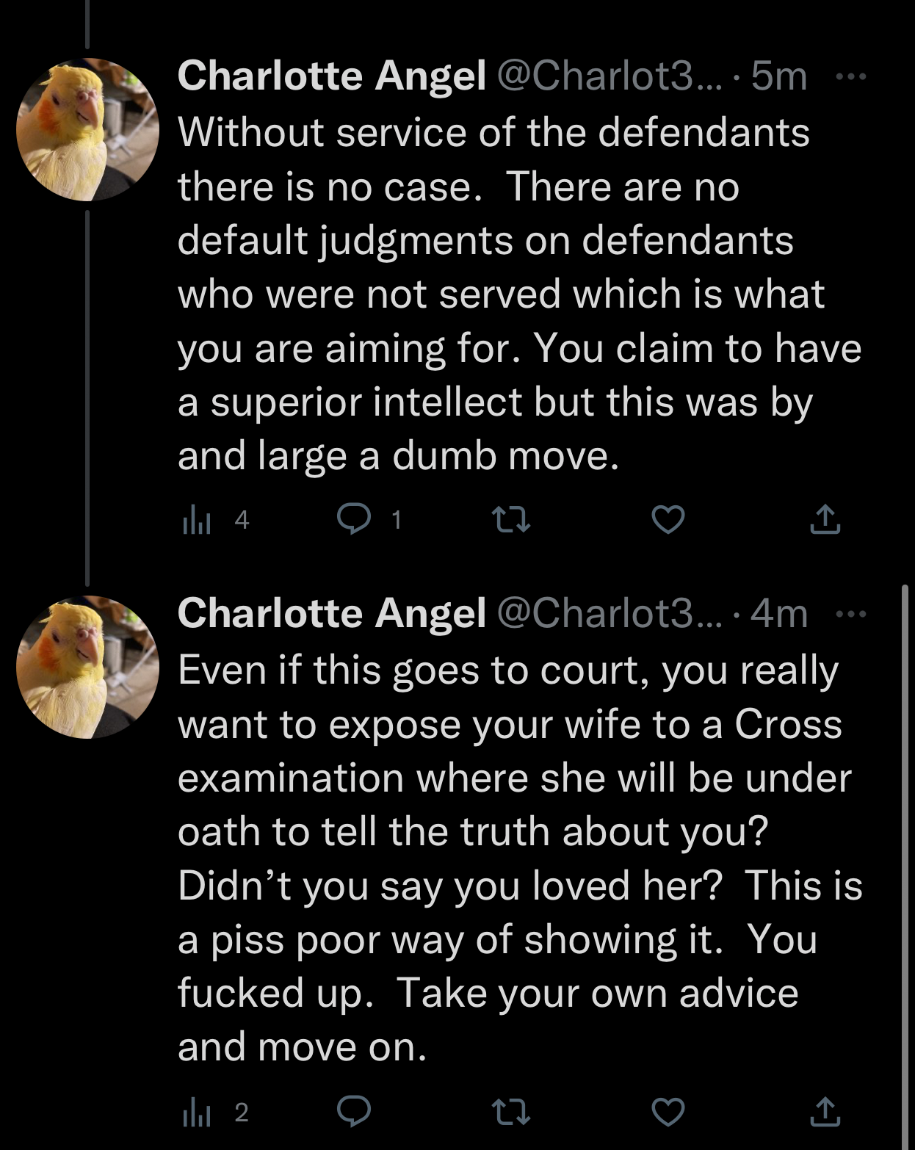Image resolution: width=915 pixels, height=1150 pixels.
Task: Retweet the first Charlotte Angel tweet
Action: 510,520
